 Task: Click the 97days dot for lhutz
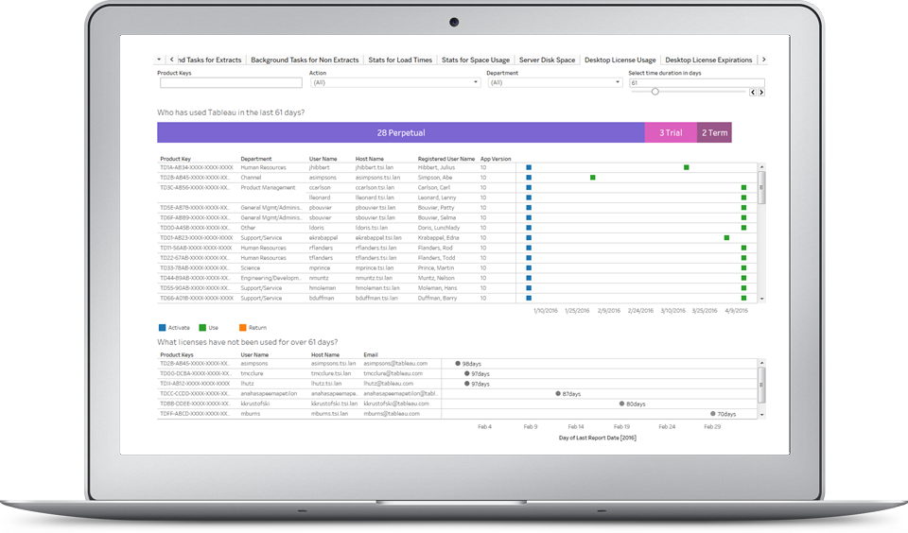466,383
